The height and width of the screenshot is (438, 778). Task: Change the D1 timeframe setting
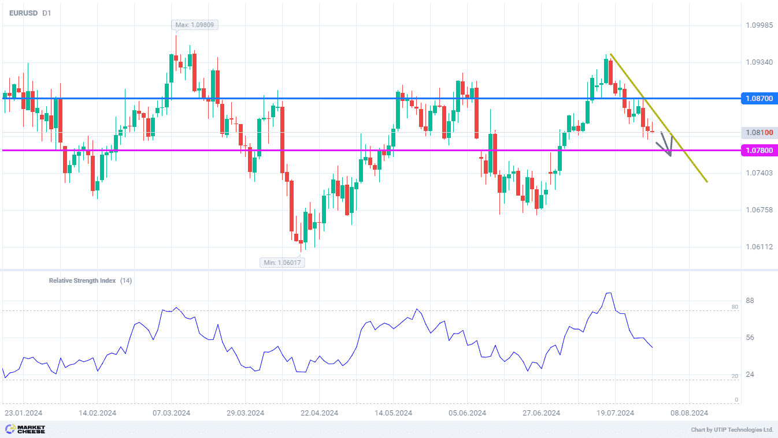47,13
